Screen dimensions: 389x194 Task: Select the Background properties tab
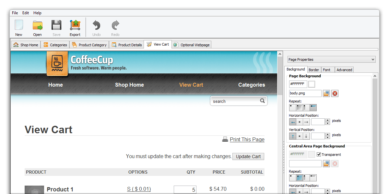coord(296,69)
